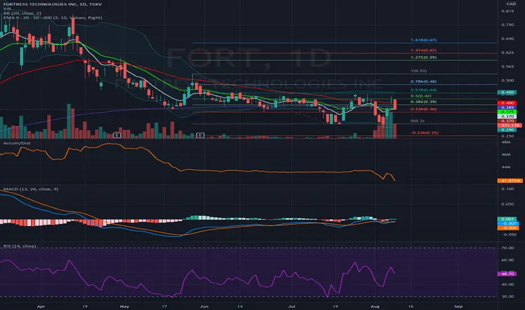
Task: Click the 'Aug' date on the time axis
Action: pyautogui.click(x=375, y=306)
